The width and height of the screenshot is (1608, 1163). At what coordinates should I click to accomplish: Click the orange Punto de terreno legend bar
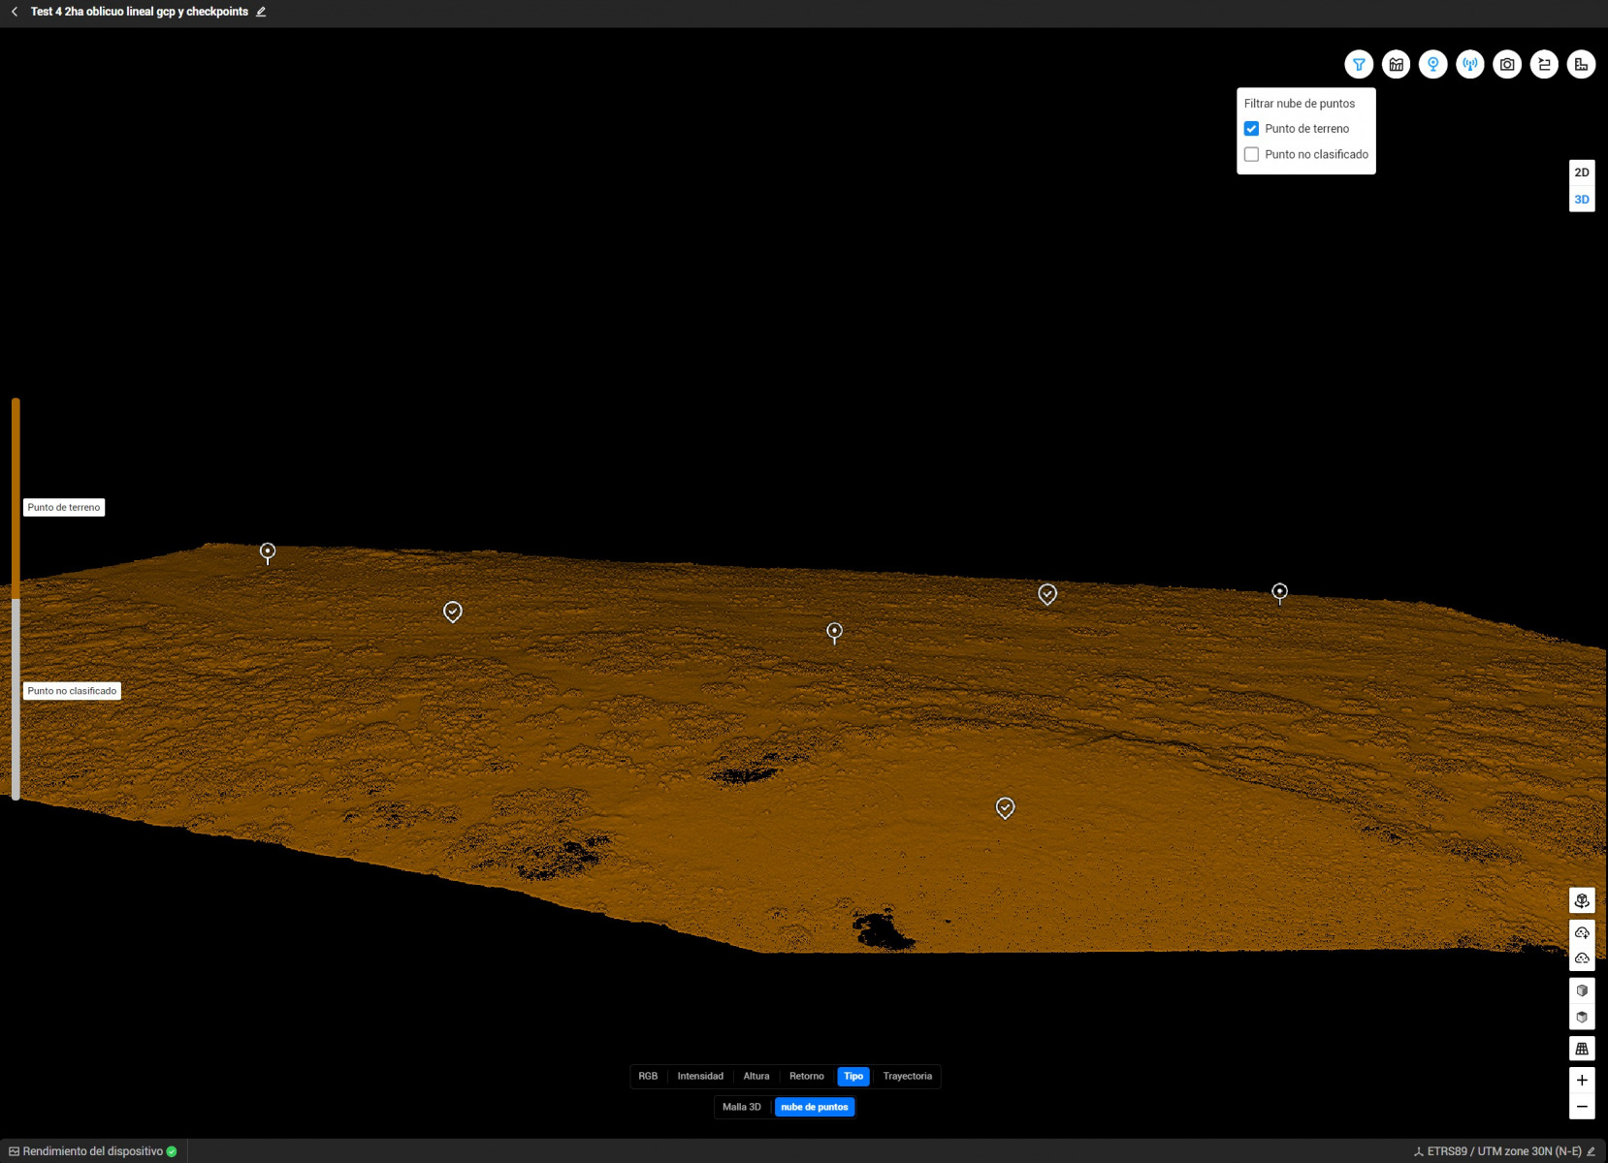point(16,498)
